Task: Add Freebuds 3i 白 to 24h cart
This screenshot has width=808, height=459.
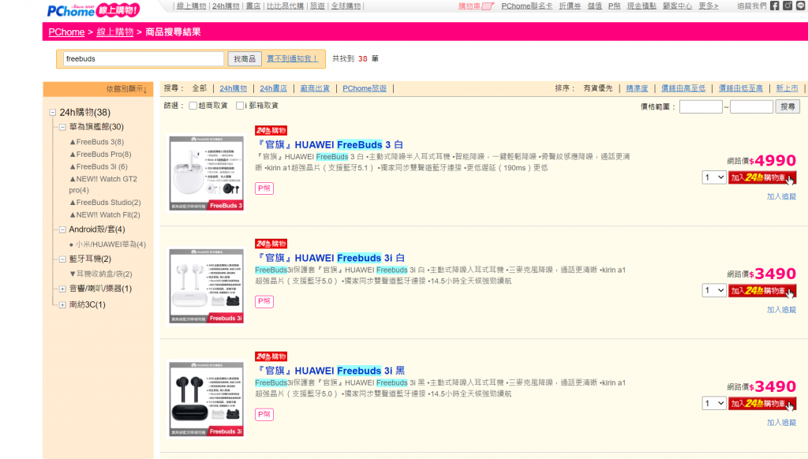Action: coord(762,291)
